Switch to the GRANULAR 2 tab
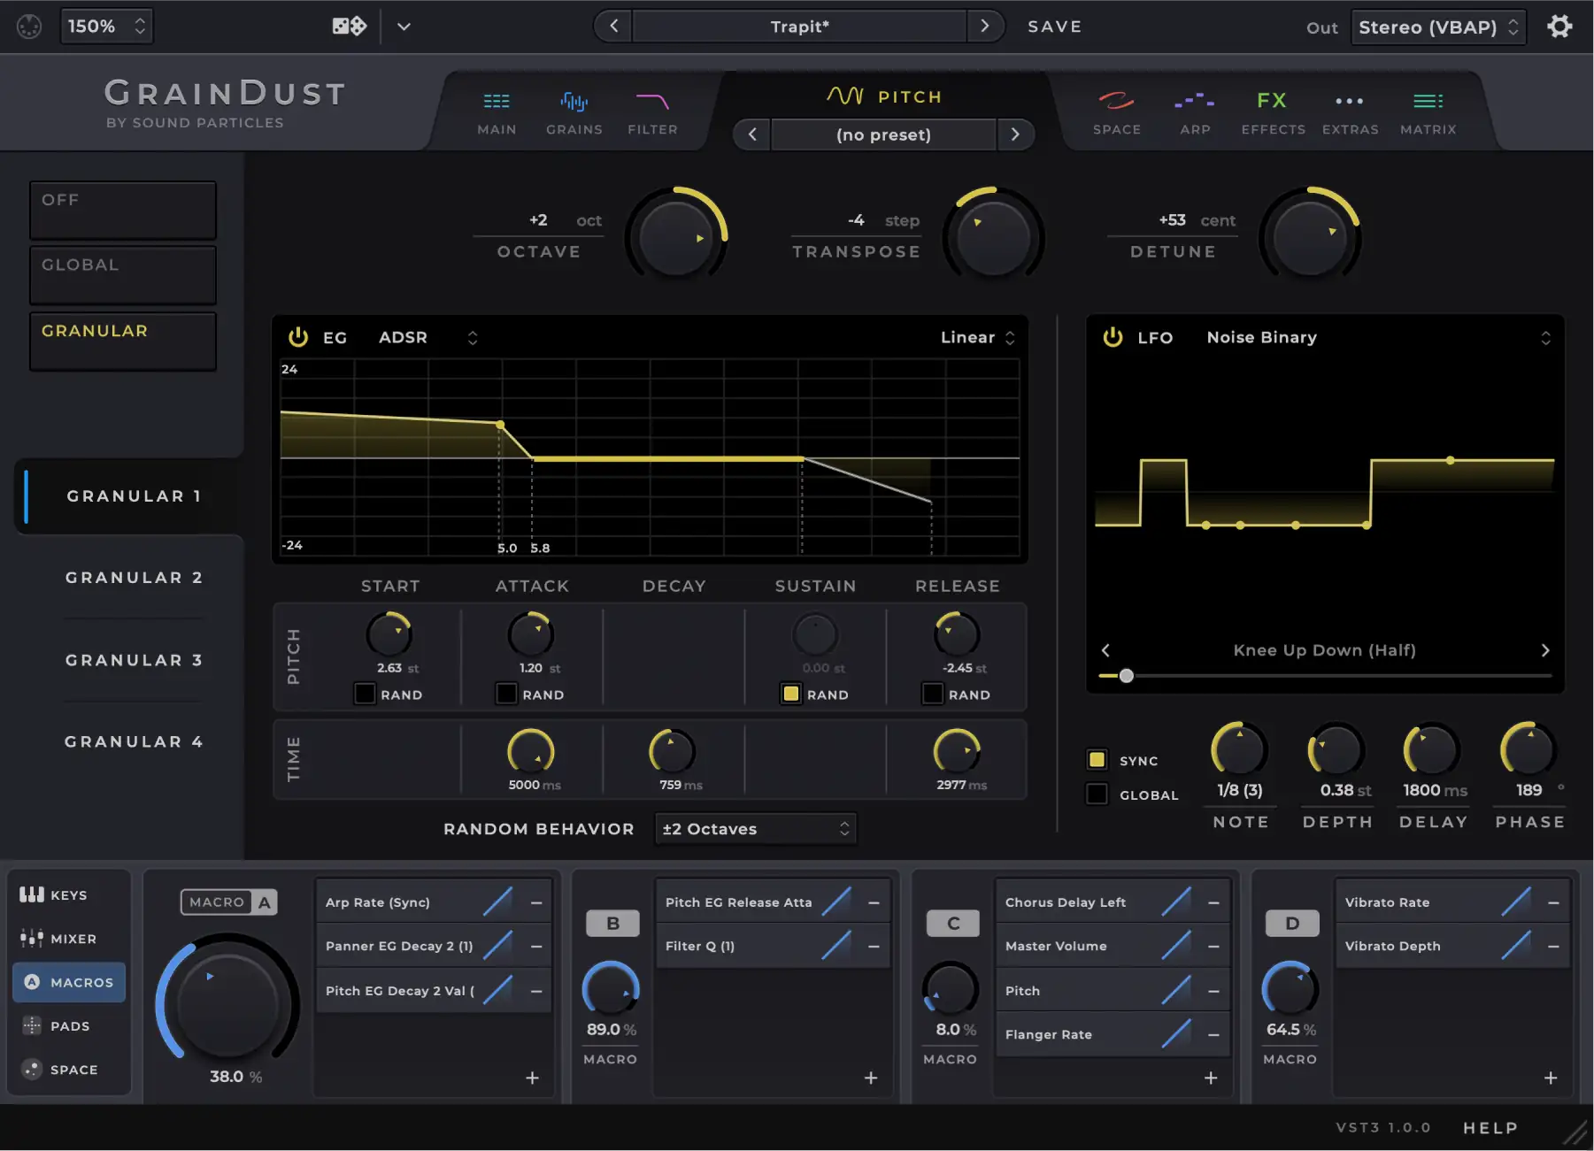 [x=134, y=577]
